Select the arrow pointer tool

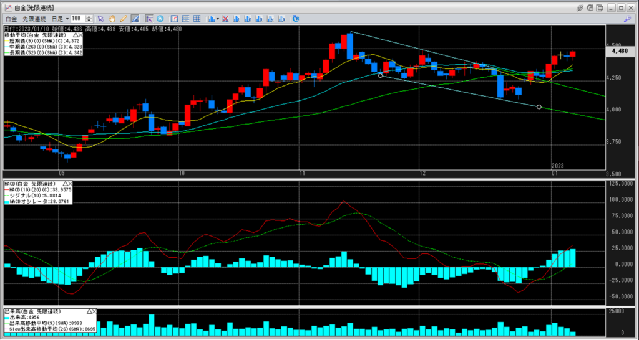(100, 19)
